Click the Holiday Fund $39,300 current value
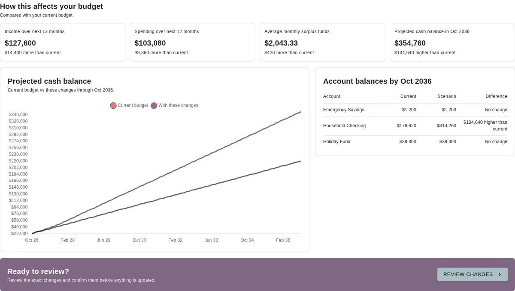This screenshot has height=291, width=515. [x=408, y=141]
